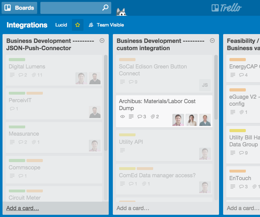260x217 pixels.
Task: Click the husky mascot icon
Action: (x=121, y=12)
